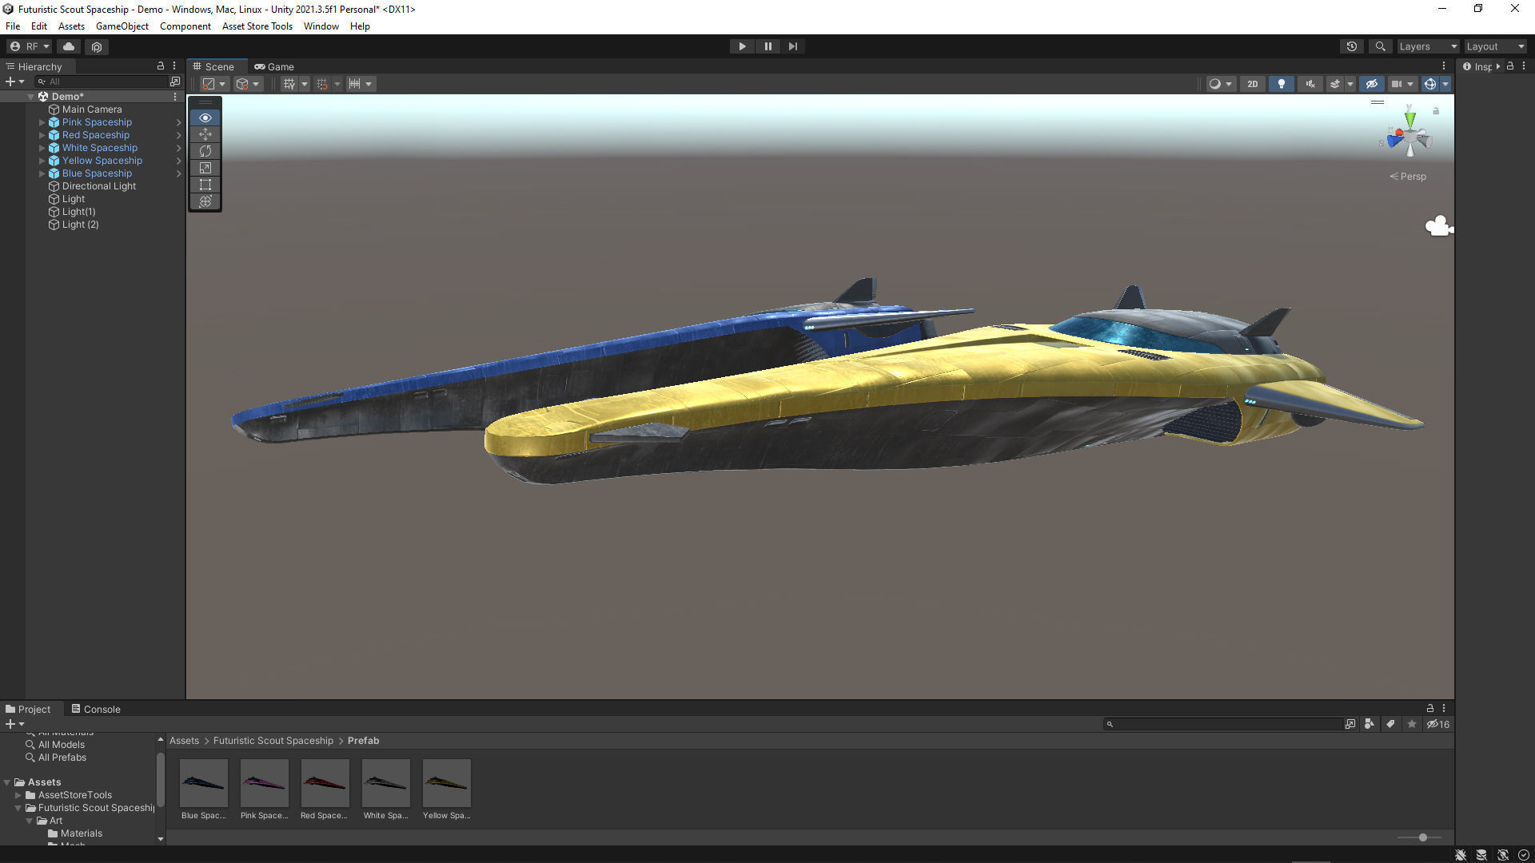
Task: Click the camera flythrough cloud icon in scene
Action: pos(1439,226)
